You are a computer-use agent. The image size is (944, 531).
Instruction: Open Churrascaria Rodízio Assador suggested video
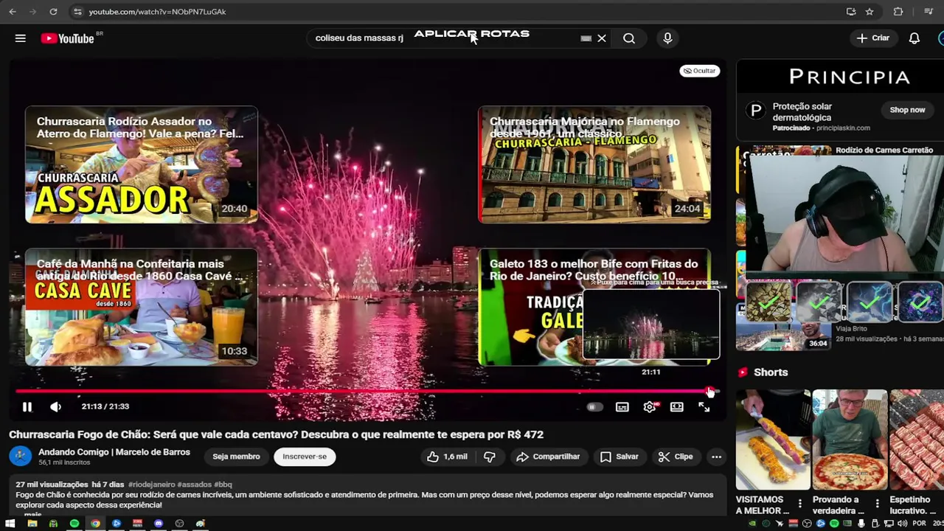coord(142,164)
